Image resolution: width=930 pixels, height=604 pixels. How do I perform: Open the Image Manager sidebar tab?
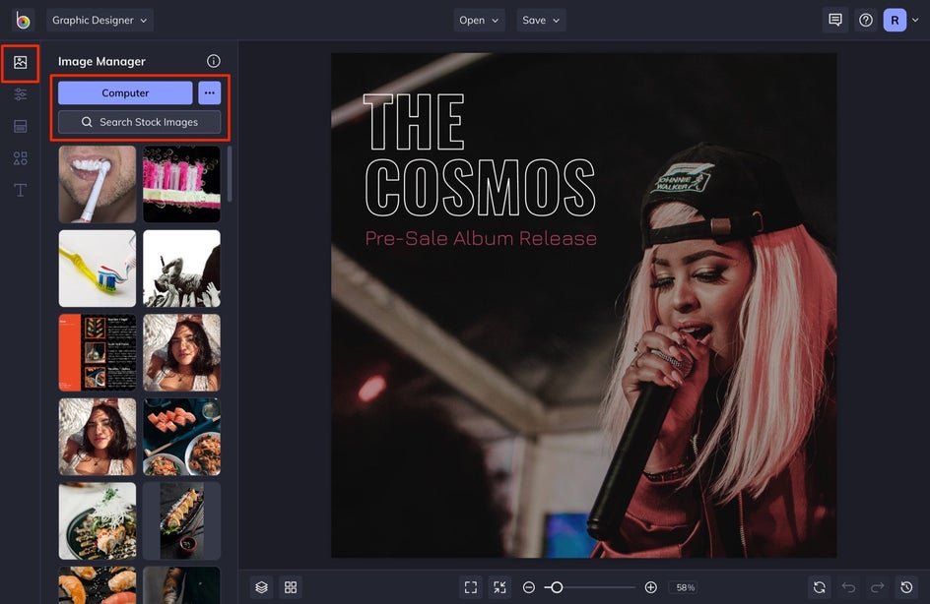20,62
